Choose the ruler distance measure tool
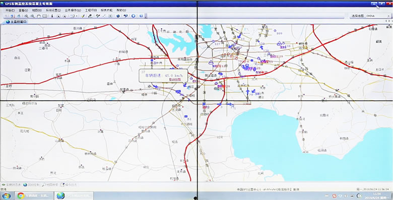This screenshot has width=393, height=200. (x=45, y=16)
